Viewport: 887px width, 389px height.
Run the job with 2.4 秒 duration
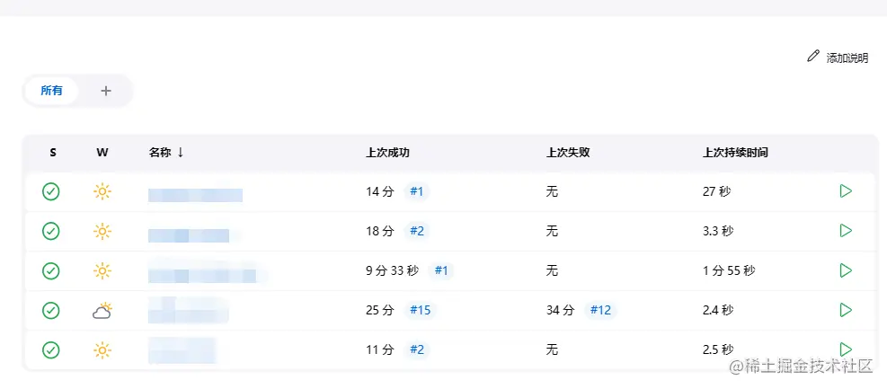pos(845,310)
